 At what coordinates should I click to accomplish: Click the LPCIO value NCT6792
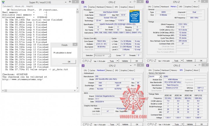118,89
